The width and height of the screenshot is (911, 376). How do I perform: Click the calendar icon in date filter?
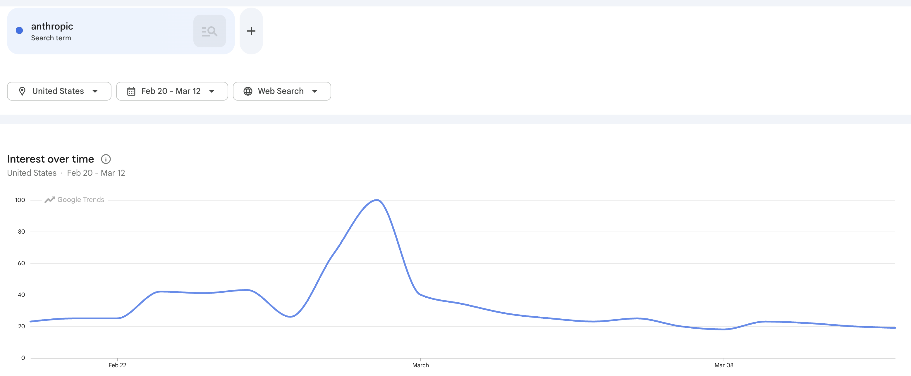pos(131,91)
